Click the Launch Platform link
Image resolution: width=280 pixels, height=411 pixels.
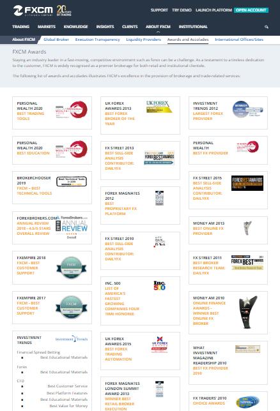214,10
